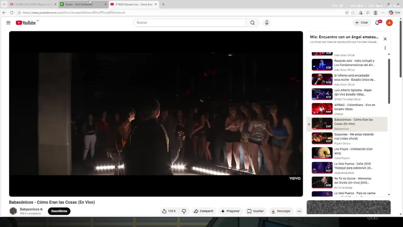Click the search magnifier button
The width and height of the screenshot is (403, 227).
click(252, 23)
